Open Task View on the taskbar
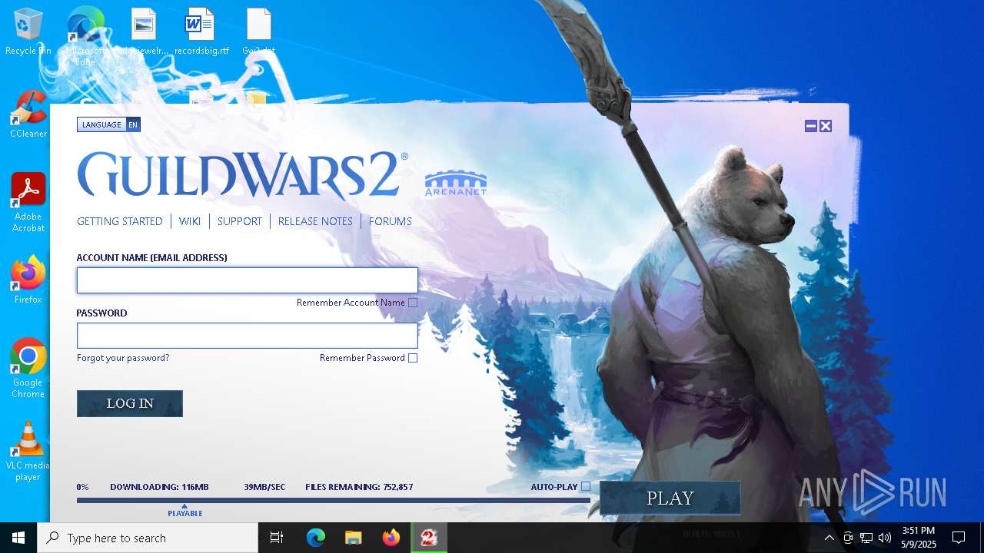The image size is (984, 553). tap(277, 538)
